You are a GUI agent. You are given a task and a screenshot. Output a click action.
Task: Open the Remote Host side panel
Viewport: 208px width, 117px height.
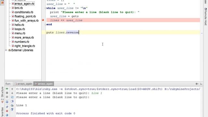(x=205, y=17)
